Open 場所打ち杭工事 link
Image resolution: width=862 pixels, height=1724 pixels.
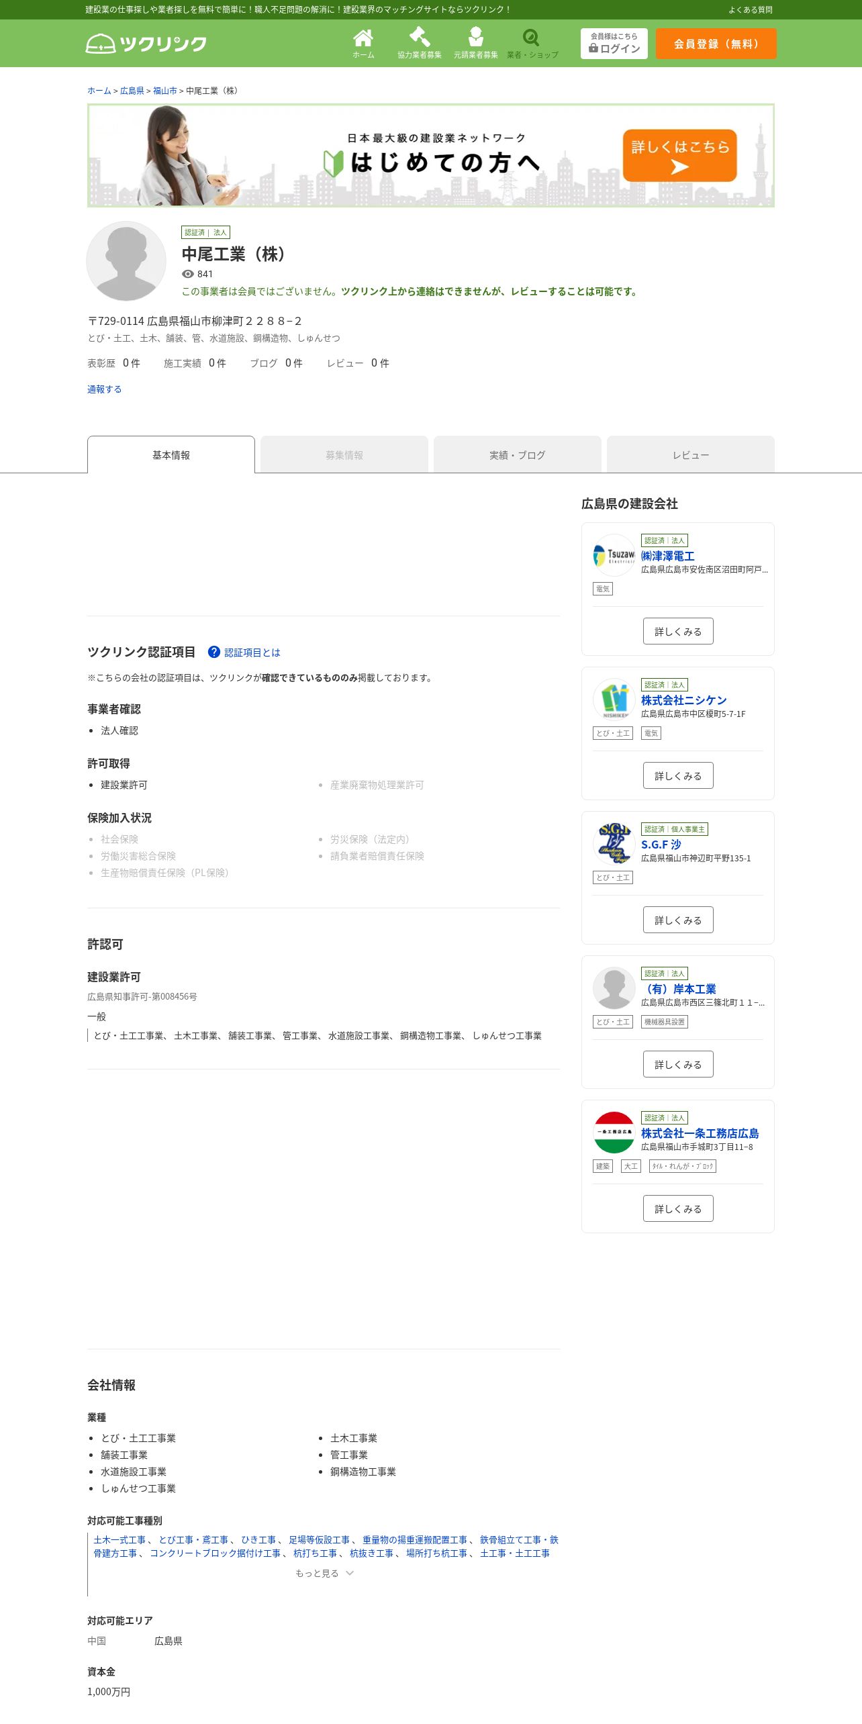(x=436, y=1553)
